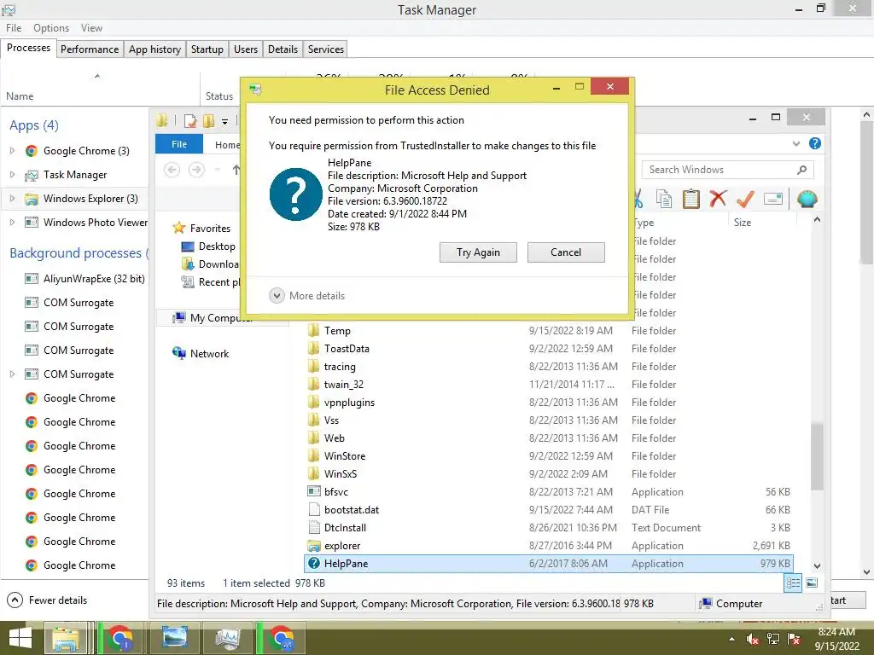Select Network in Explorer navigation pane
Image resolution: width=874 pixels, height=655 pixels.
click(x=201, y=353)
